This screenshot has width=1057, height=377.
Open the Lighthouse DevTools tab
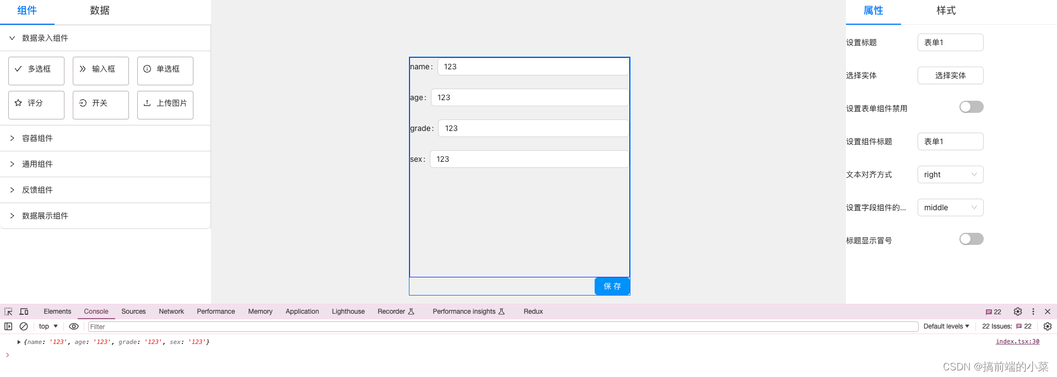point(348,312)
